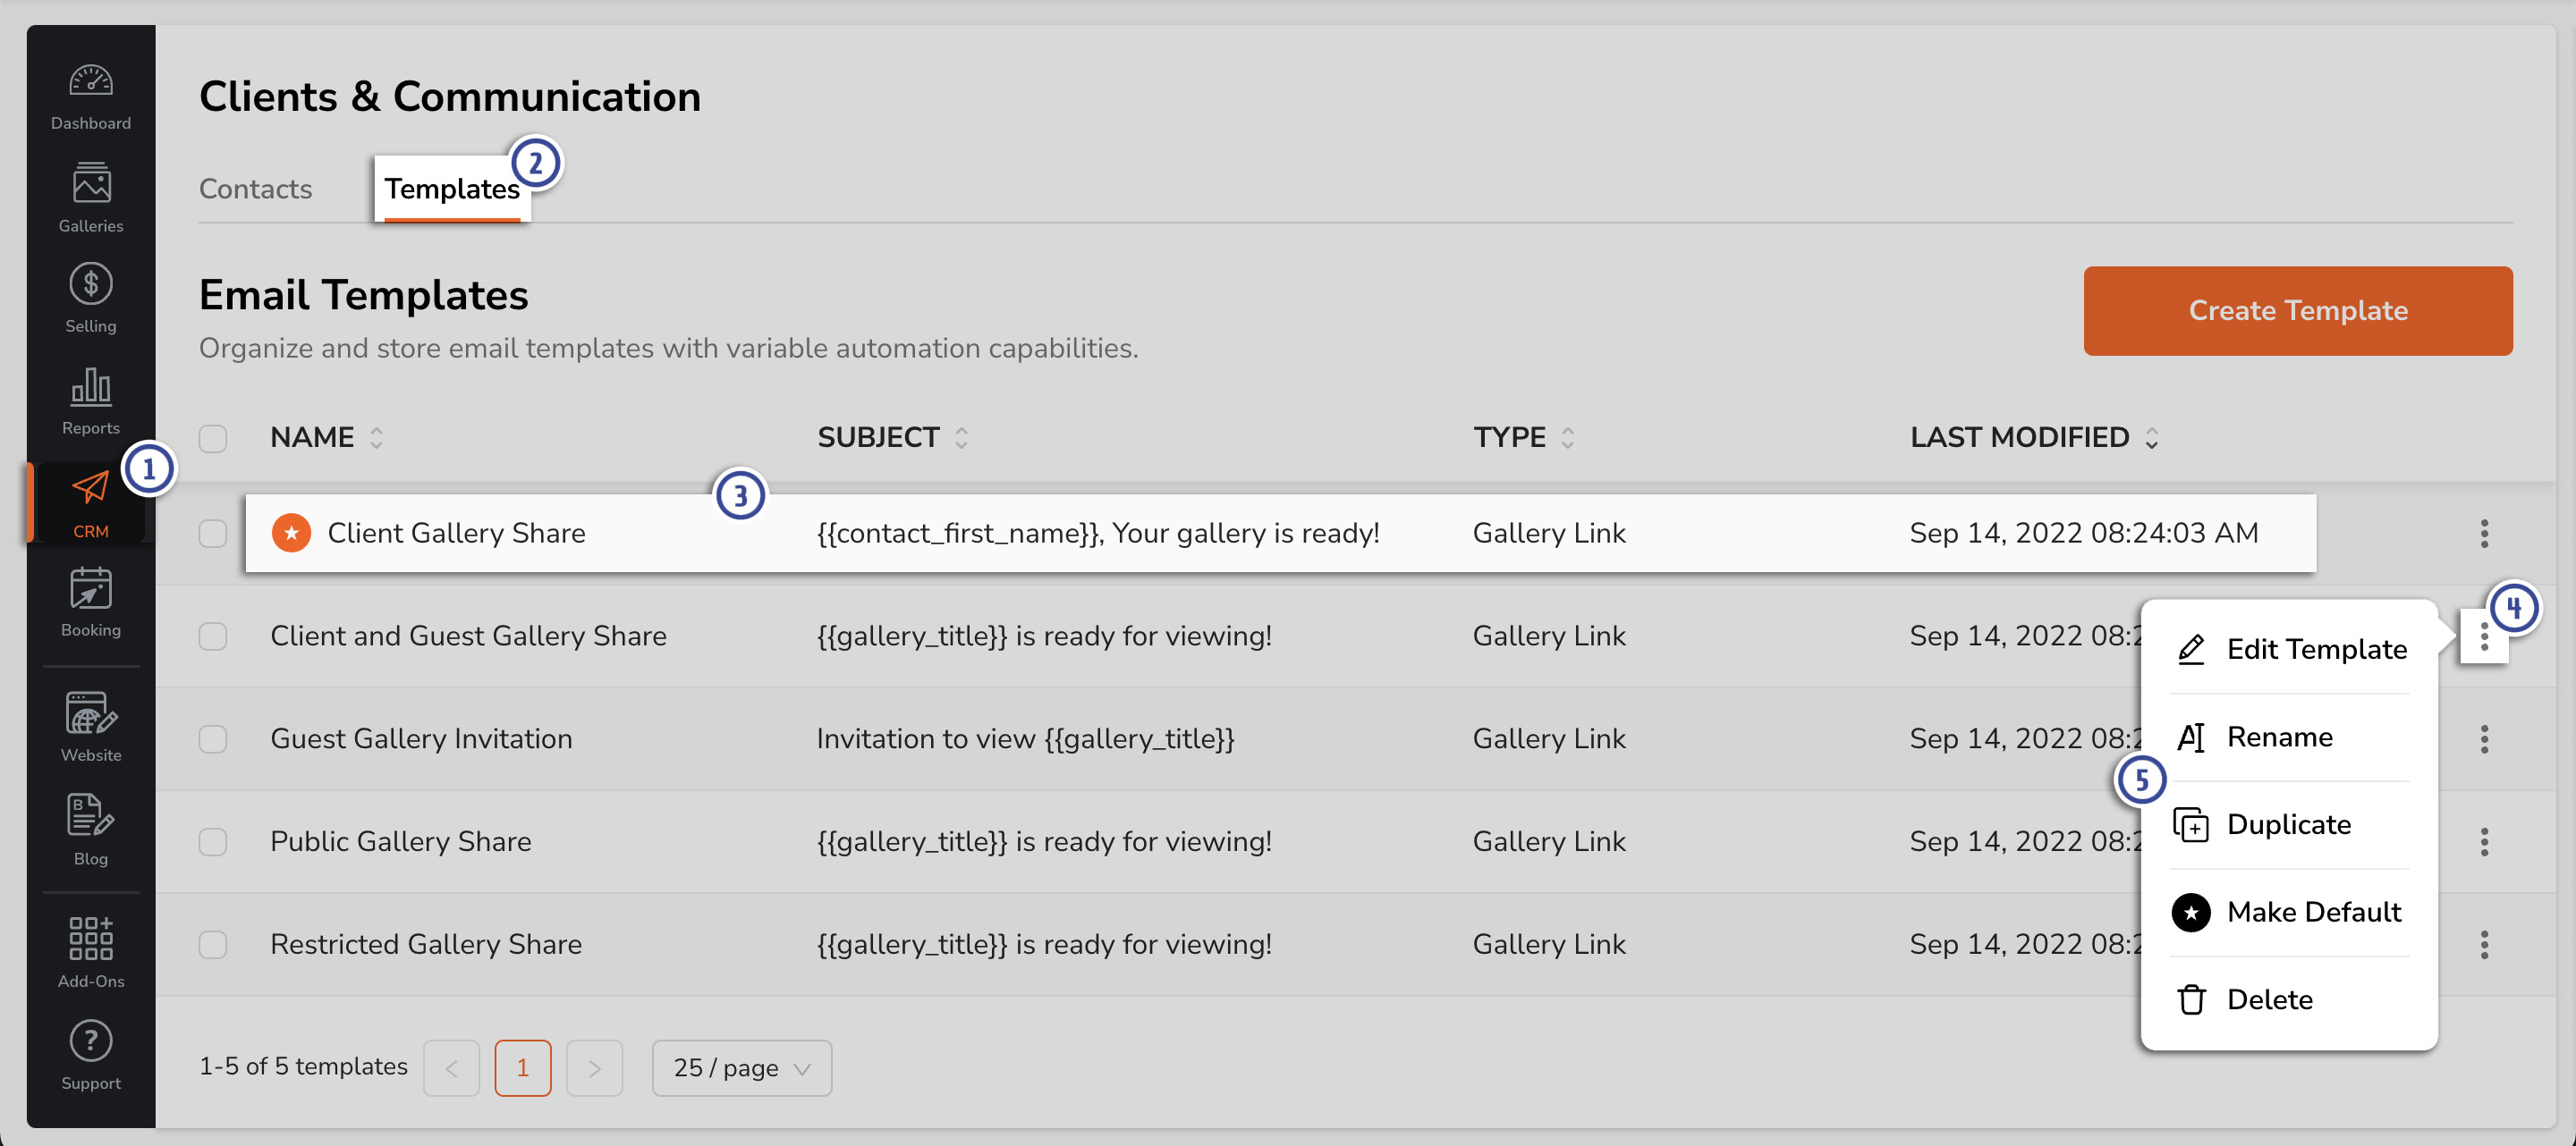This screenshot has height=1146, width=2576.
Task: Go to Galleries in sidebar
Action: tap(90, 198)
